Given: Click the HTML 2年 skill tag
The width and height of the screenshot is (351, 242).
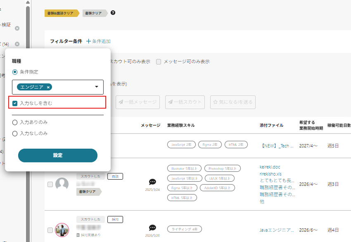Looking at the screenshot, I should pyautogui.click(x=236, y=145).
